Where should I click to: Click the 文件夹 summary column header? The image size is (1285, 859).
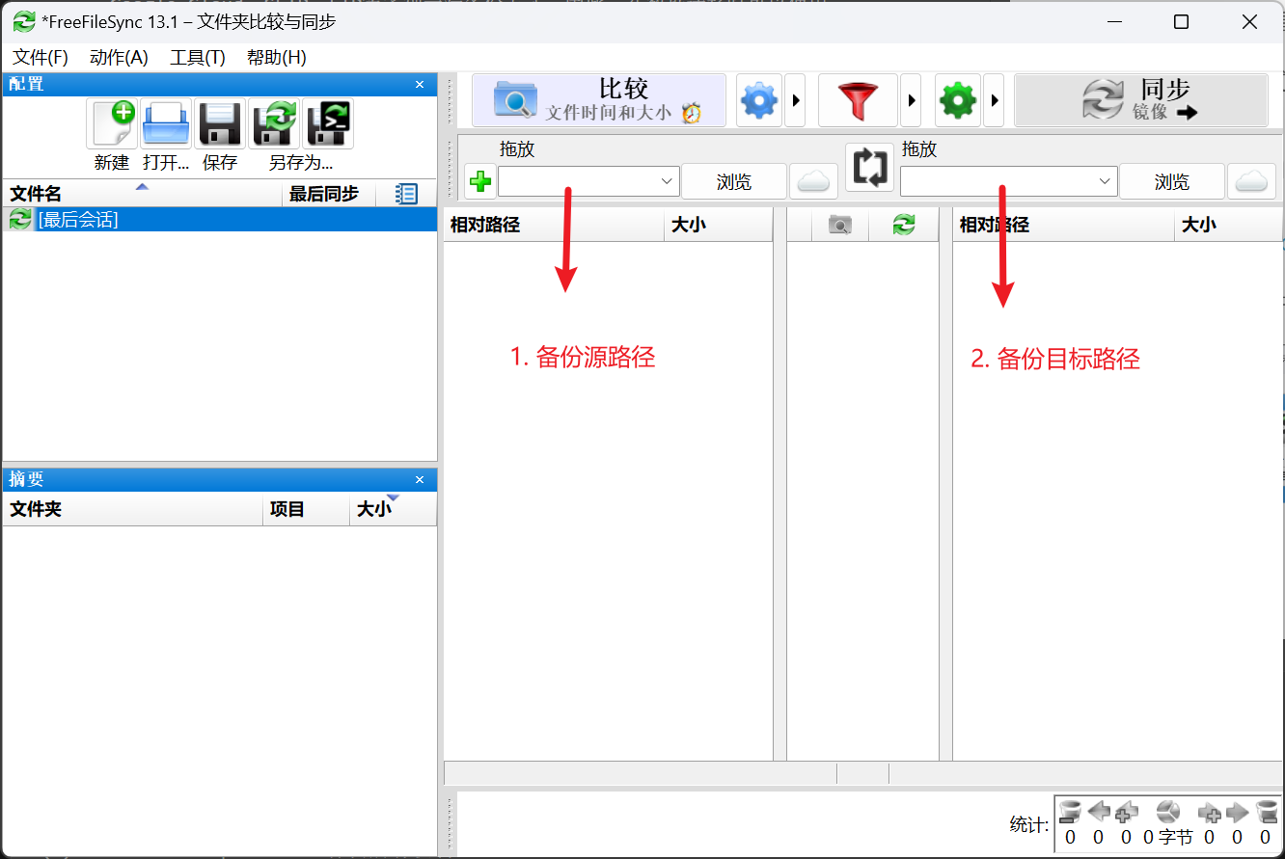point(133,509)
